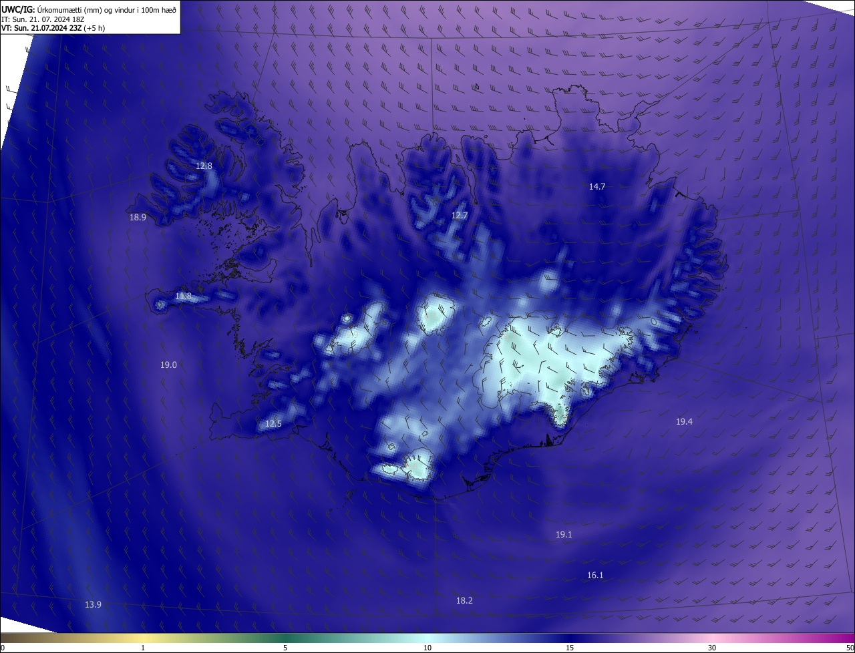Click the 5 mark on the color scale
Screen dimensions: 855x653
[285, 648]
